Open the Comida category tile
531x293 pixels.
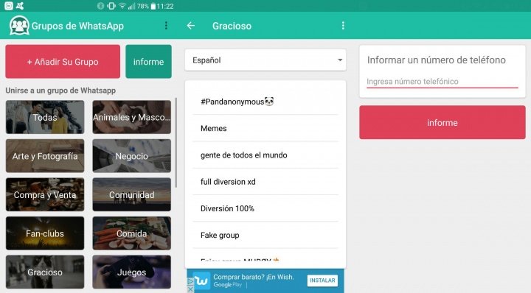pos(132,233)
